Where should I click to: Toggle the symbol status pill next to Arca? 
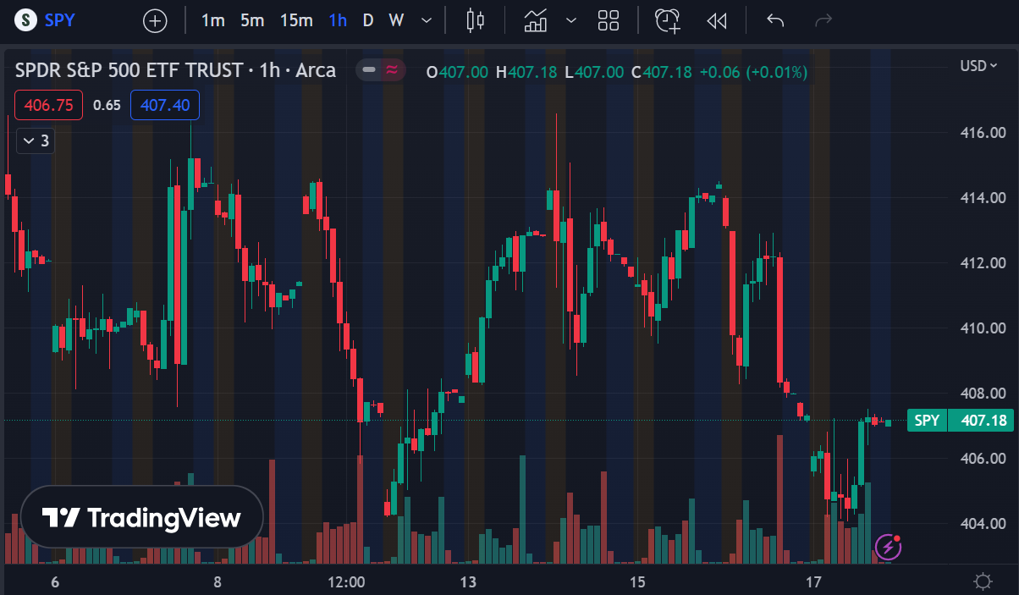pos(380,70)
